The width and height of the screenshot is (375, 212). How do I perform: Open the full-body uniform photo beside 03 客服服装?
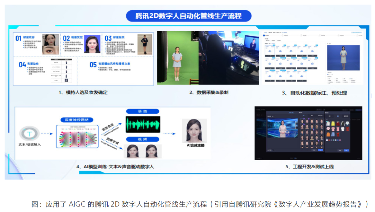pyautogui.click(x=145, y=44)
